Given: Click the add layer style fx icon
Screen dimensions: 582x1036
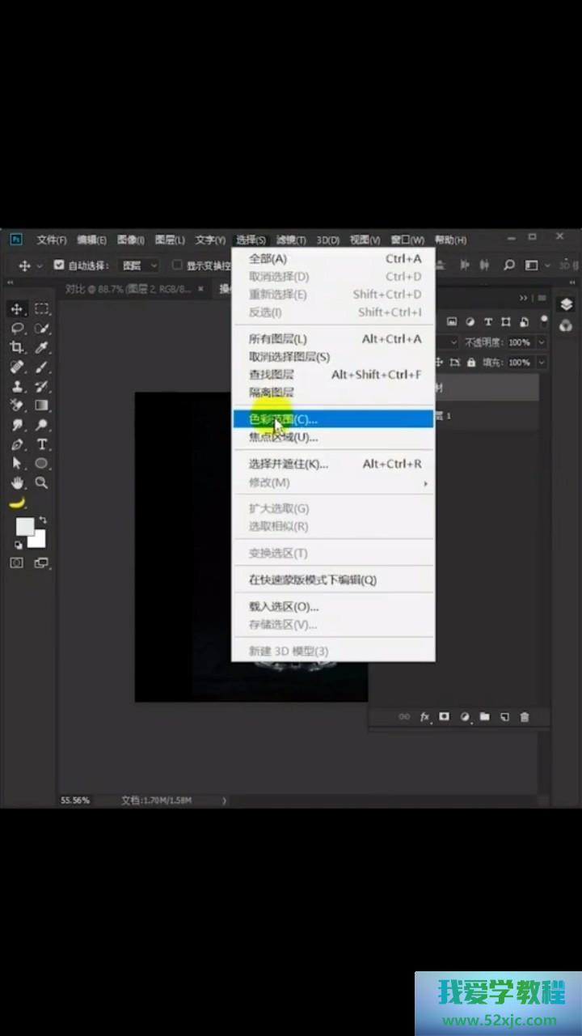Looking at the screenshot, I should coord(424,717).
